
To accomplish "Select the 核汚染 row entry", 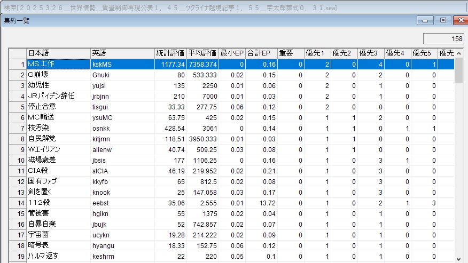I will pyautogui.click(x=58, y=128).
